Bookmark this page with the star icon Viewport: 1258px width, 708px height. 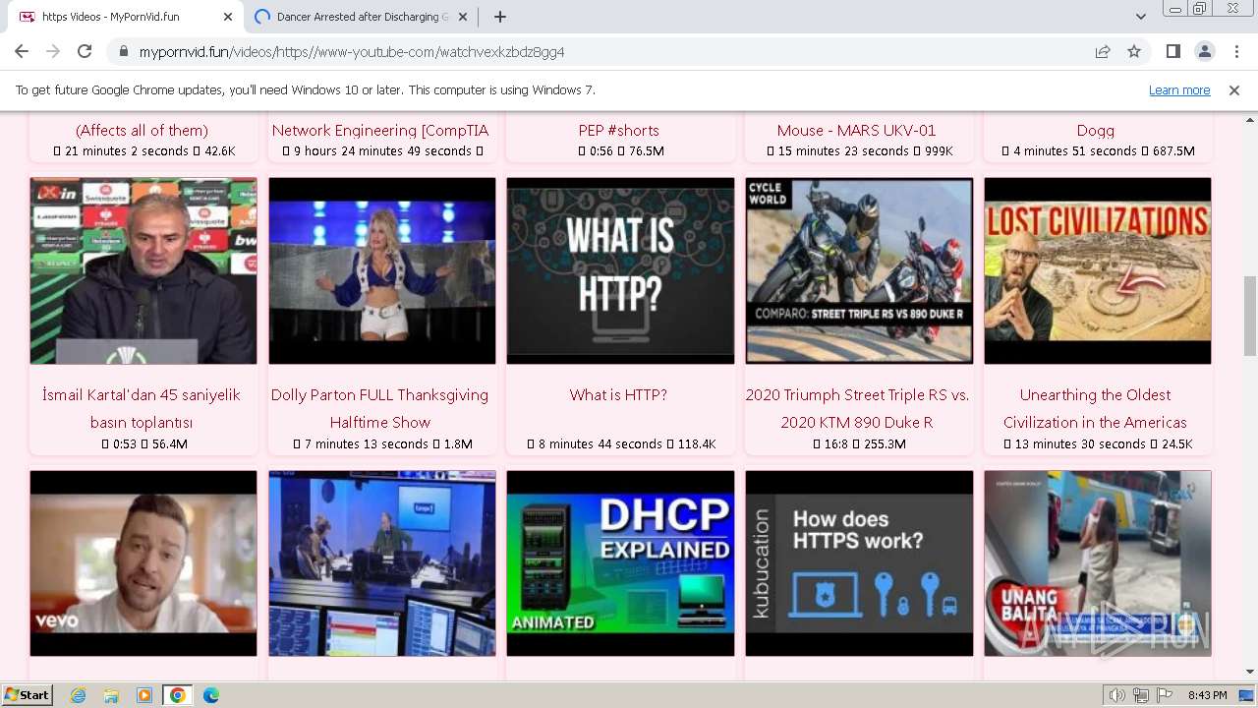pos(1134,52)
